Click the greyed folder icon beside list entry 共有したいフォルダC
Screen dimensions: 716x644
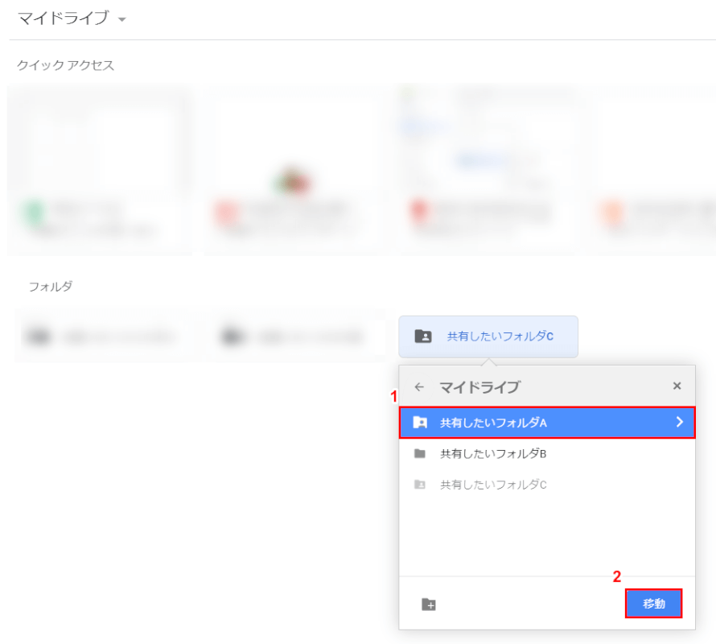(419, 485)
